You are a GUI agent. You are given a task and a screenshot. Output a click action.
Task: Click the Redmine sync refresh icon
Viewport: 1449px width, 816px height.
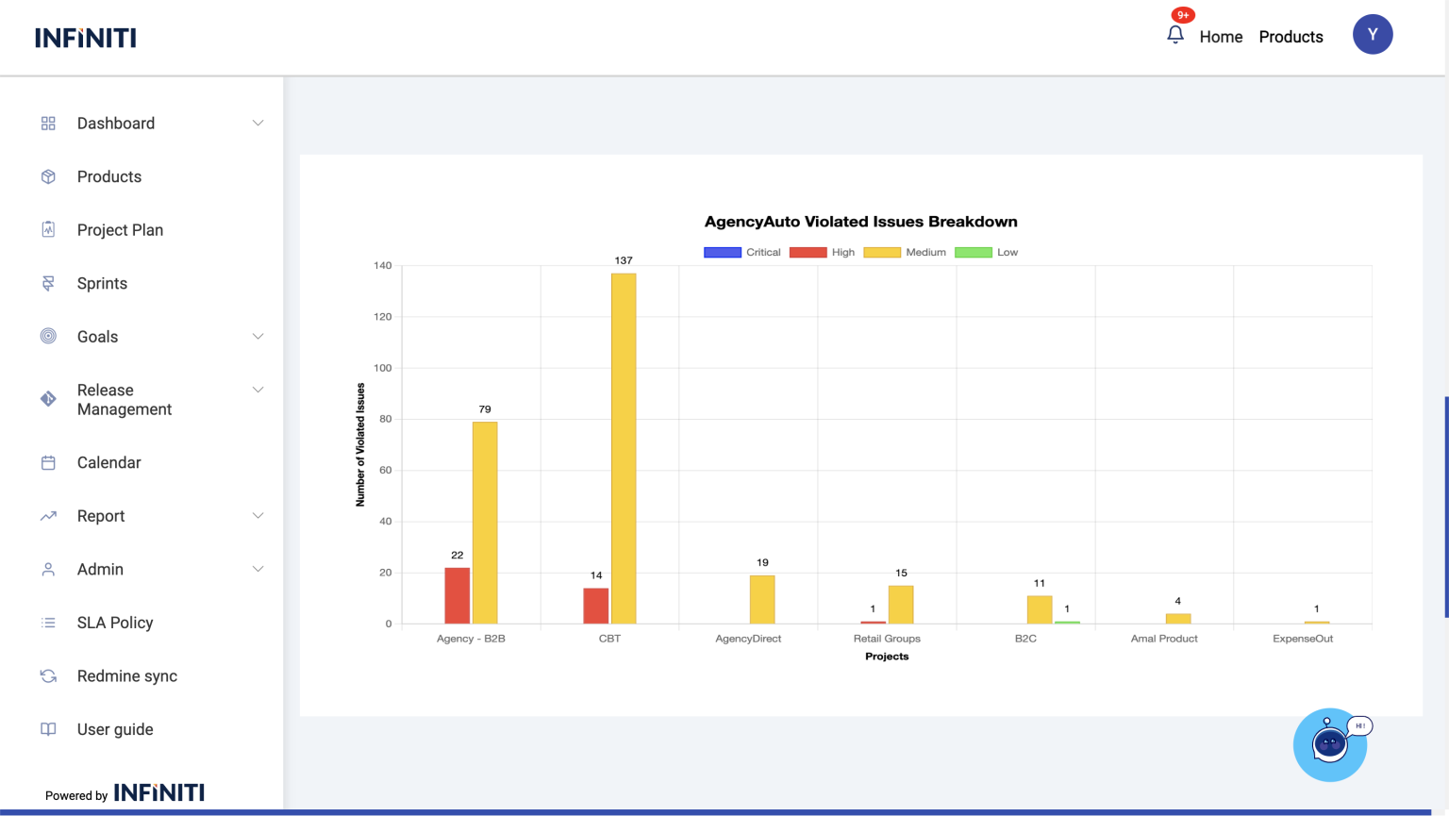pyautogui.click(x=48, y=675)
